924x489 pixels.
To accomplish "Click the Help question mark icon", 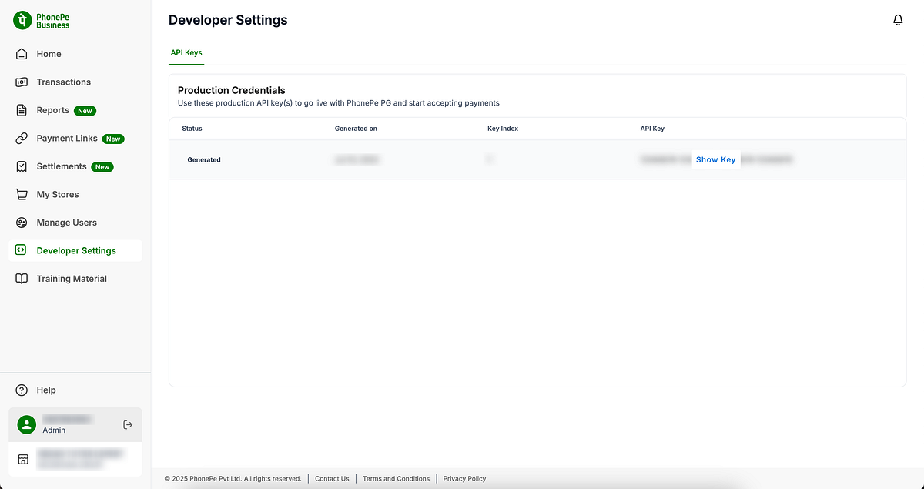I will [x=22, y=390].
